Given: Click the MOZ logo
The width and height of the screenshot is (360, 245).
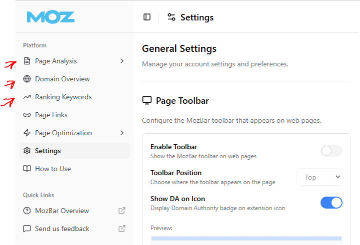Looking at the screenshot, I should point(50,17).
